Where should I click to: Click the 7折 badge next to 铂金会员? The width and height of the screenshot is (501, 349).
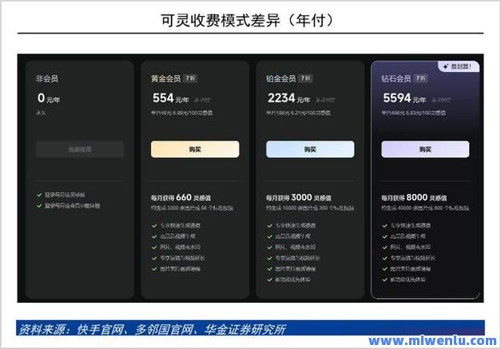(305, 79)
